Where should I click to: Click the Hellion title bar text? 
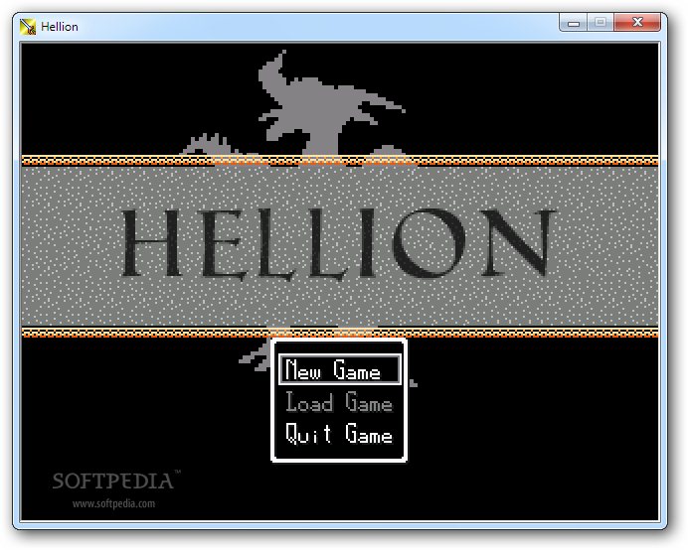click(x=60, y=27)
